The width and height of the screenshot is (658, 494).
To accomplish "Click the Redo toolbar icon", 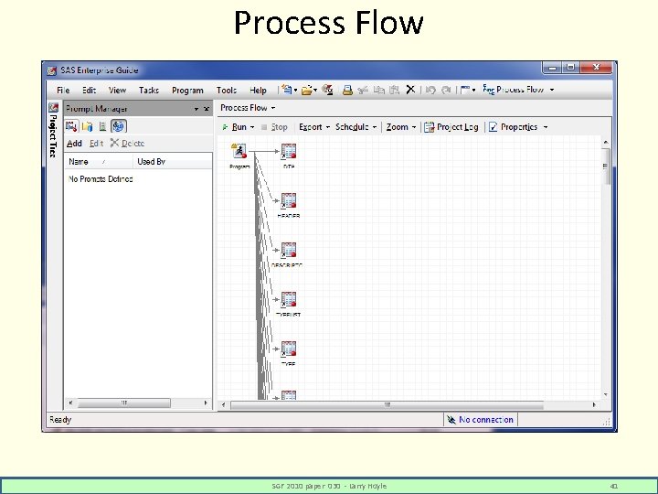I will point(446,90).
